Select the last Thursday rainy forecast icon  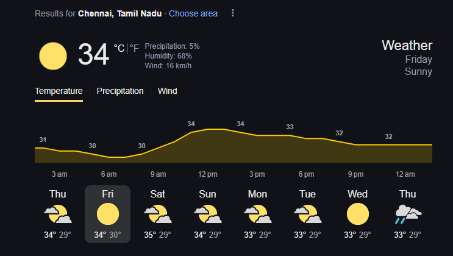pyautogui.click(x=408, y=214)
